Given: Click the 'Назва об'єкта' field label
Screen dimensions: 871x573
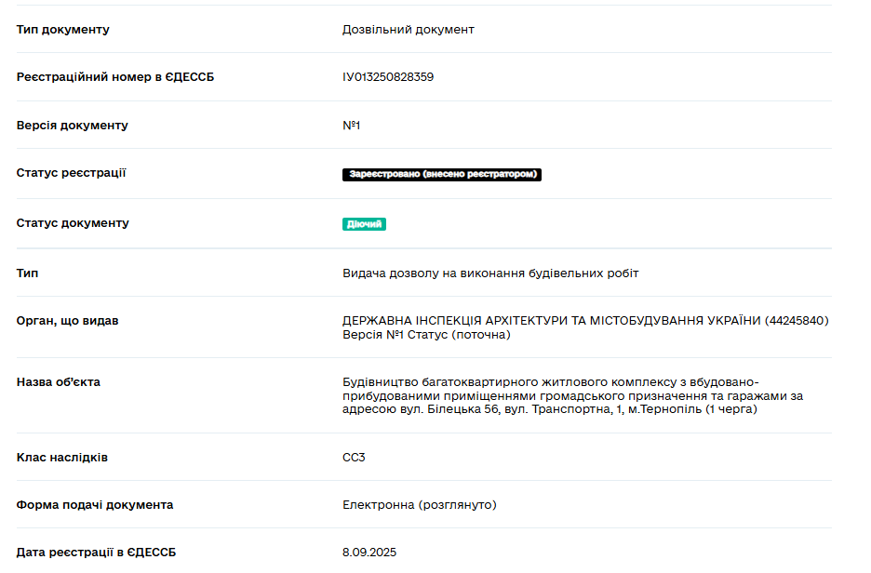Looking at the screenshot, I should tap(58, 382).
